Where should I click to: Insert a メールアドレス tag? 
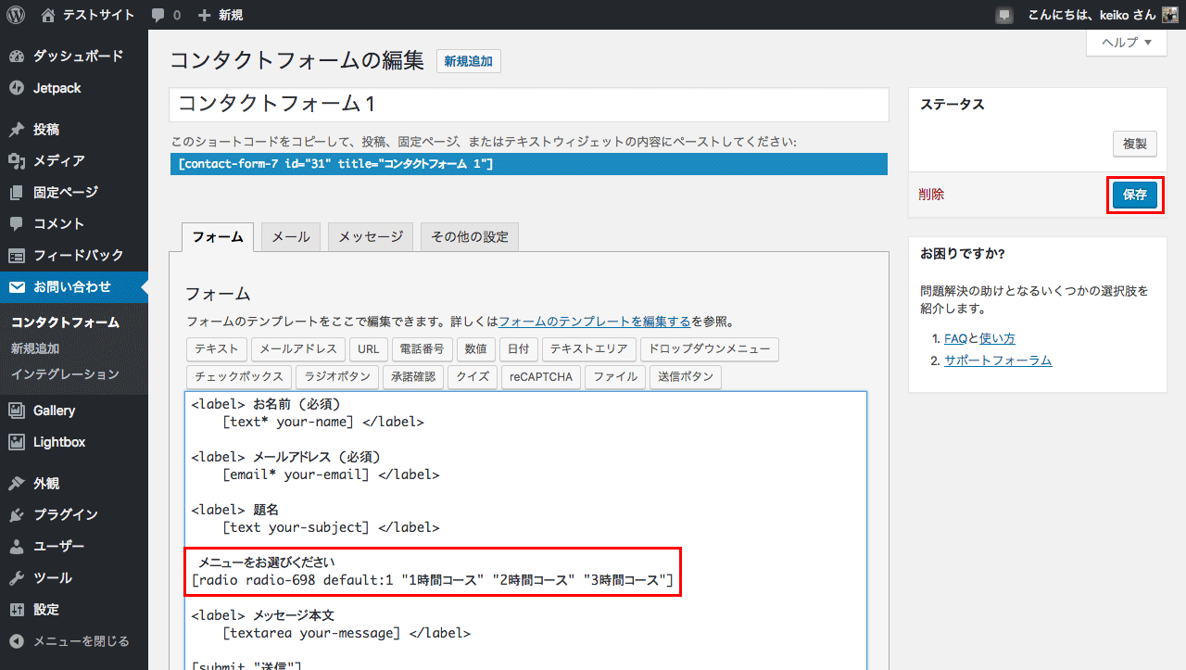tap(298, 349)
